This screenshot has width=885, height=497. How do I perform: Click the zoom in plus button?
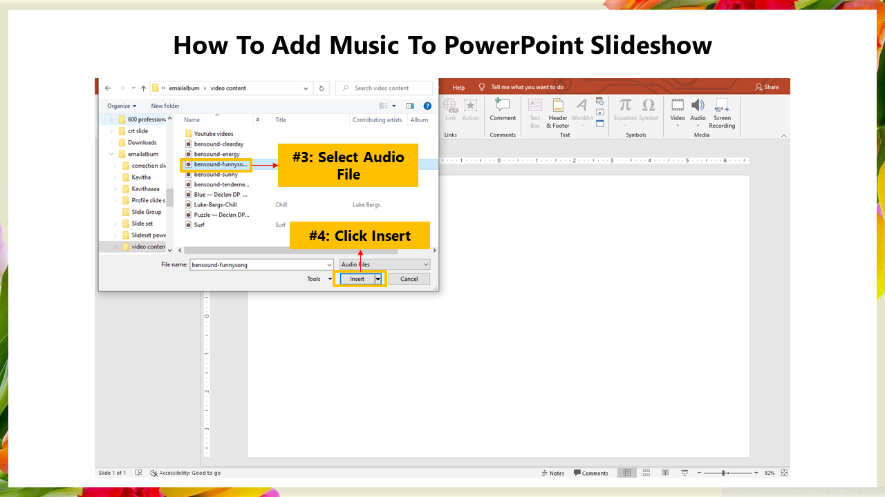click(756, 473)
